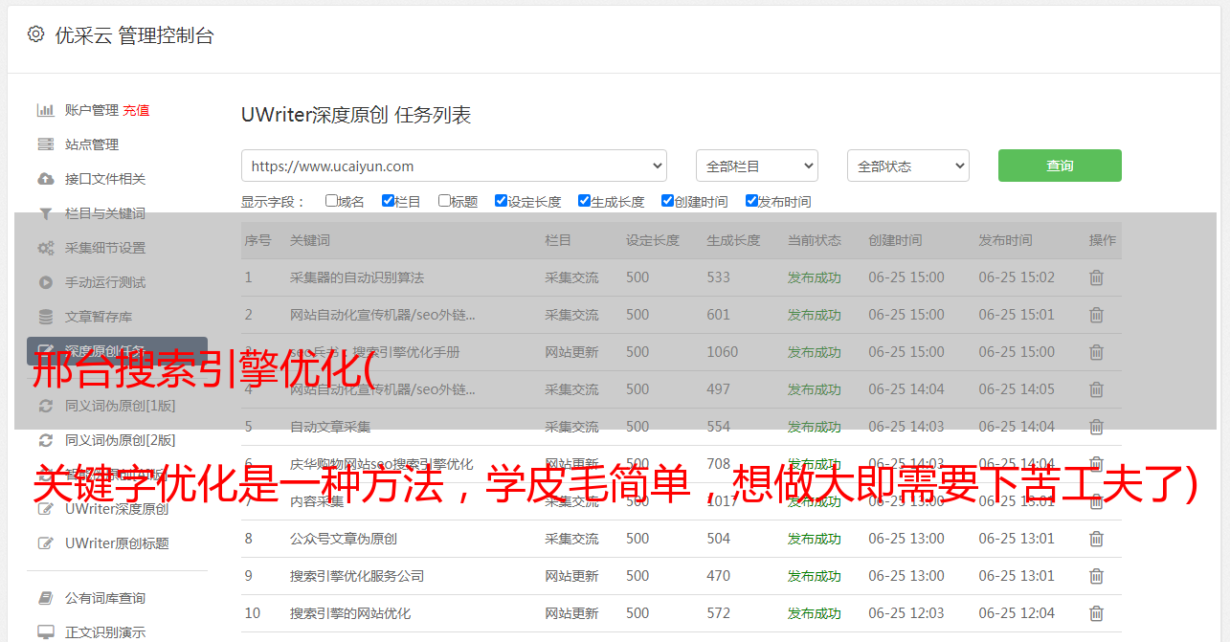Click the funnel icon for 栏目与关键词

point(45,213)
